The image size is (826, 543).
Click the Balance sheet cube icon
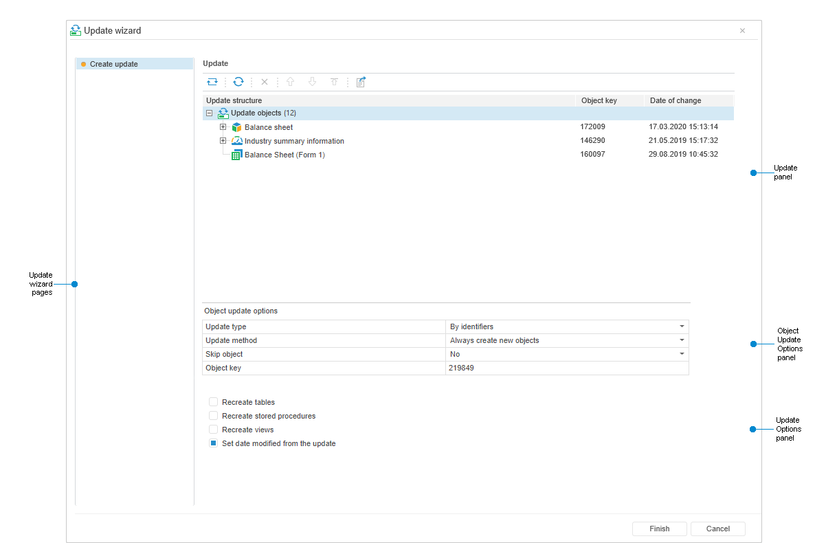pos(237,127)
